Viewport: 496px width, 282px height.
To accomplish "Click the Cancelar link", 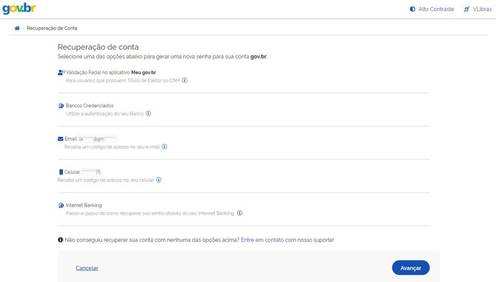I will pos(87,268).
